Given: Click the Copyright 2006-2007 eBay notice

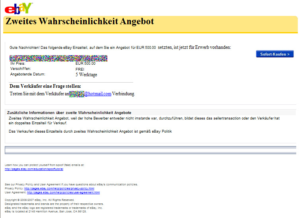Looking at the screenshot, I should coord(39,200).
